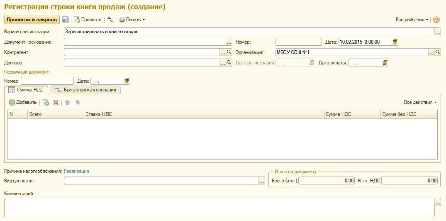Click the save diskette icon in toolbar
Image resolution: width=446 pixels, height=221 pixels.
(66, 20)
